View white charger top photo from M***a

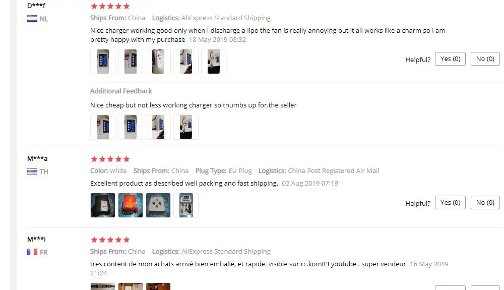point(158,205)
